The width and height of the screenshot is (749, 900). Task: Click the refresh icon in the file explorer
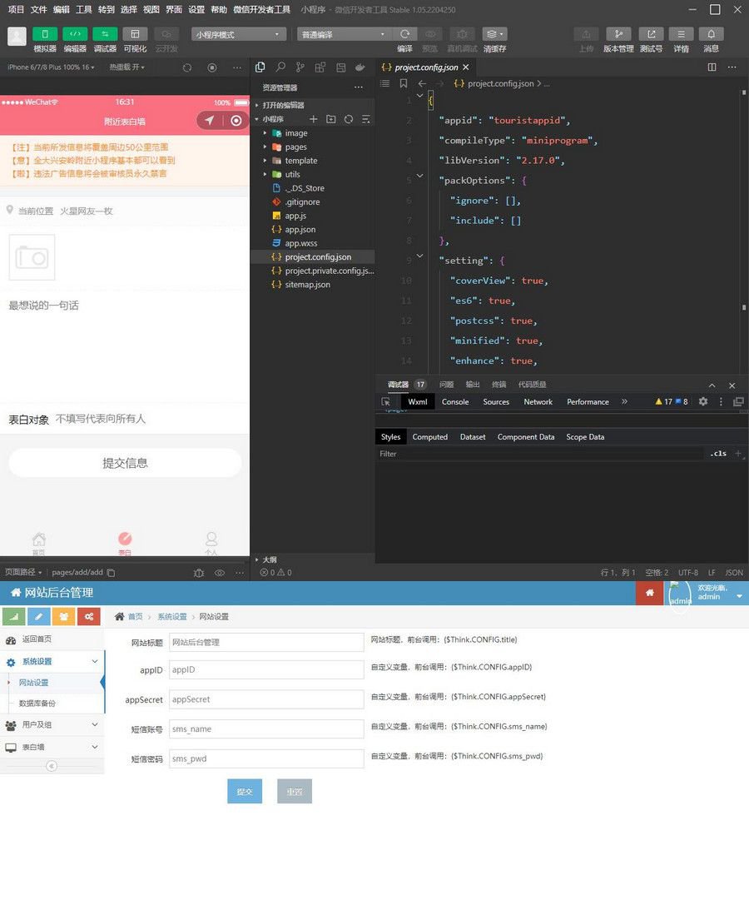pyautogui.click(x=349, y=119)
